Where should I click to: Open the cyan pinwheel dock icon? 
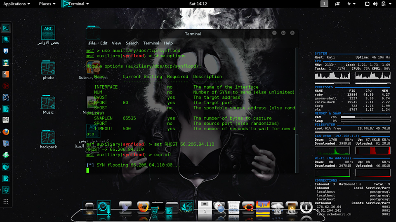186,207
